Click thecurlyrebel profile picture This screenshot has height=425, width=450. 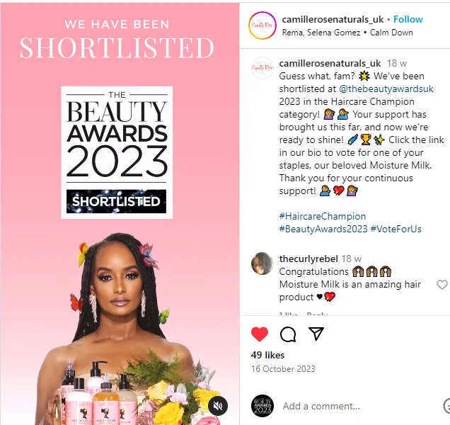click(262, 263)
